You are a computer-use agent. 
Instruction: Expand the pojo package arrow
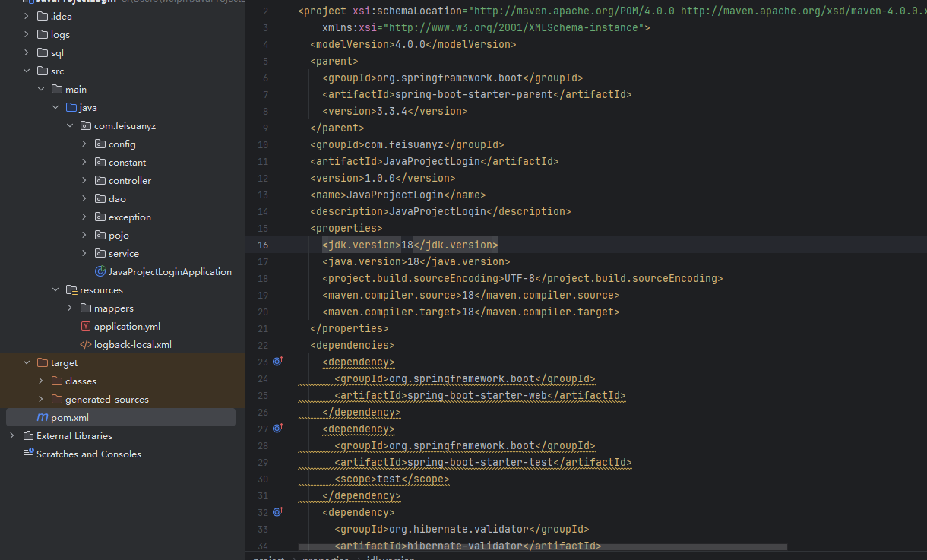coord(84,235)
